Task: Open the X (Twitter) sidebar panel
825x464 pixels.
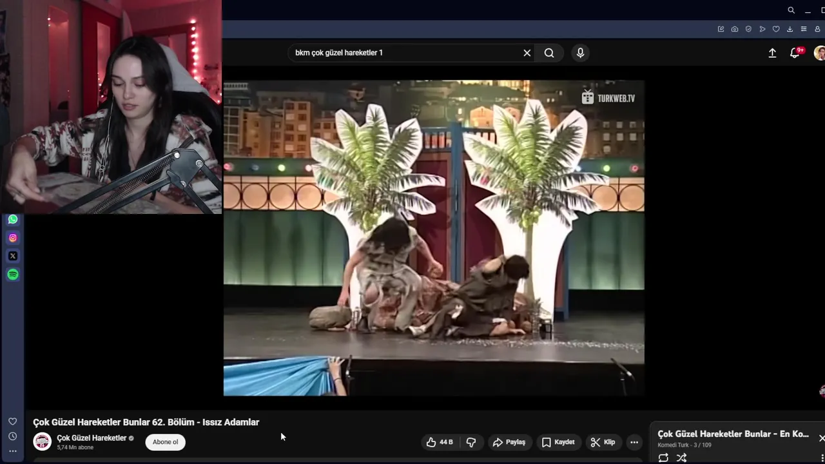Action: click(x=13, y=256)
